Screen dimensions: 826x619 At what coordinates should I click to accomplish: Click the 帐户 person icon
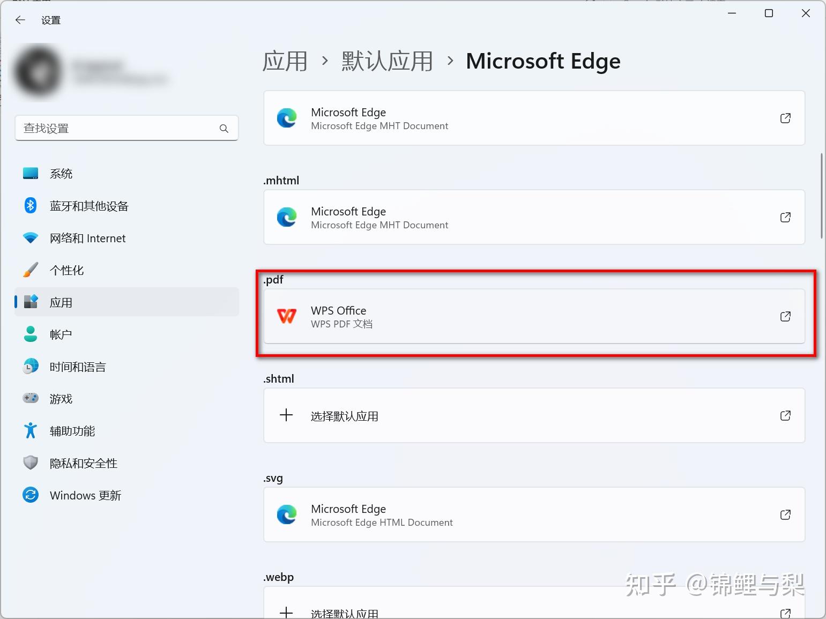[31, 334]
